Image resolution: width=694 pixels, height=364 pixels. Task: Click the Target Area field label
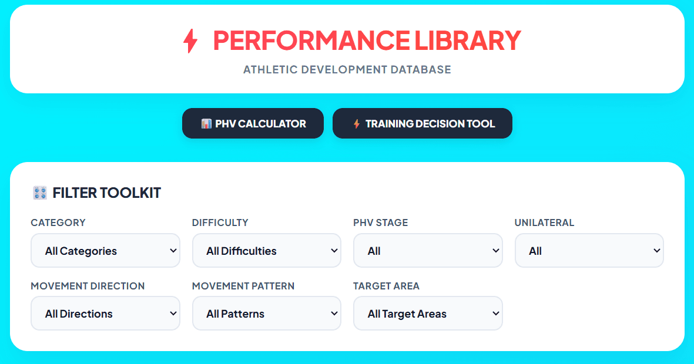point(386,286)
